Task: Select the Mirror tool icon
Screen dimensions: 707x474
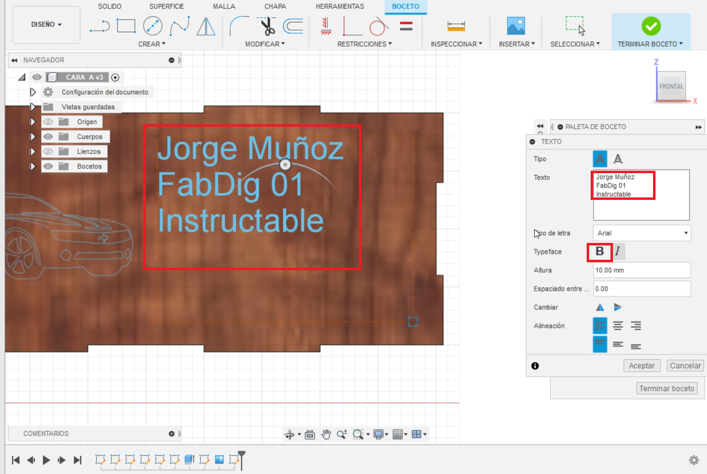Action: pyautogui.click(x=206, y=26)
